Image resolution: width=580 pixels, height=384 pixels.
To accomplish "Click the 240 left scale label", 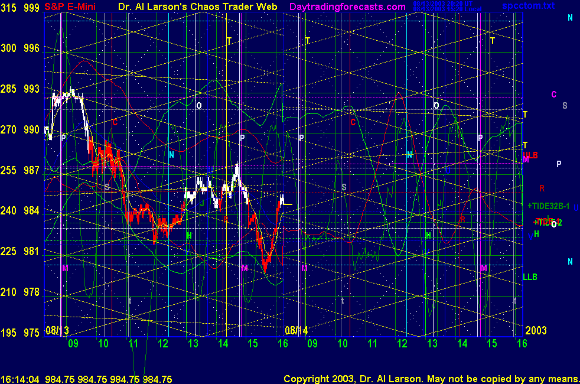I will point(8,211).
